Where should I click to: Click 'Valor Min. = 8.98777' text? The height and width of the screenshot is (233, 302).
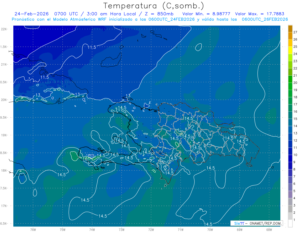click(x=206, y=14)
